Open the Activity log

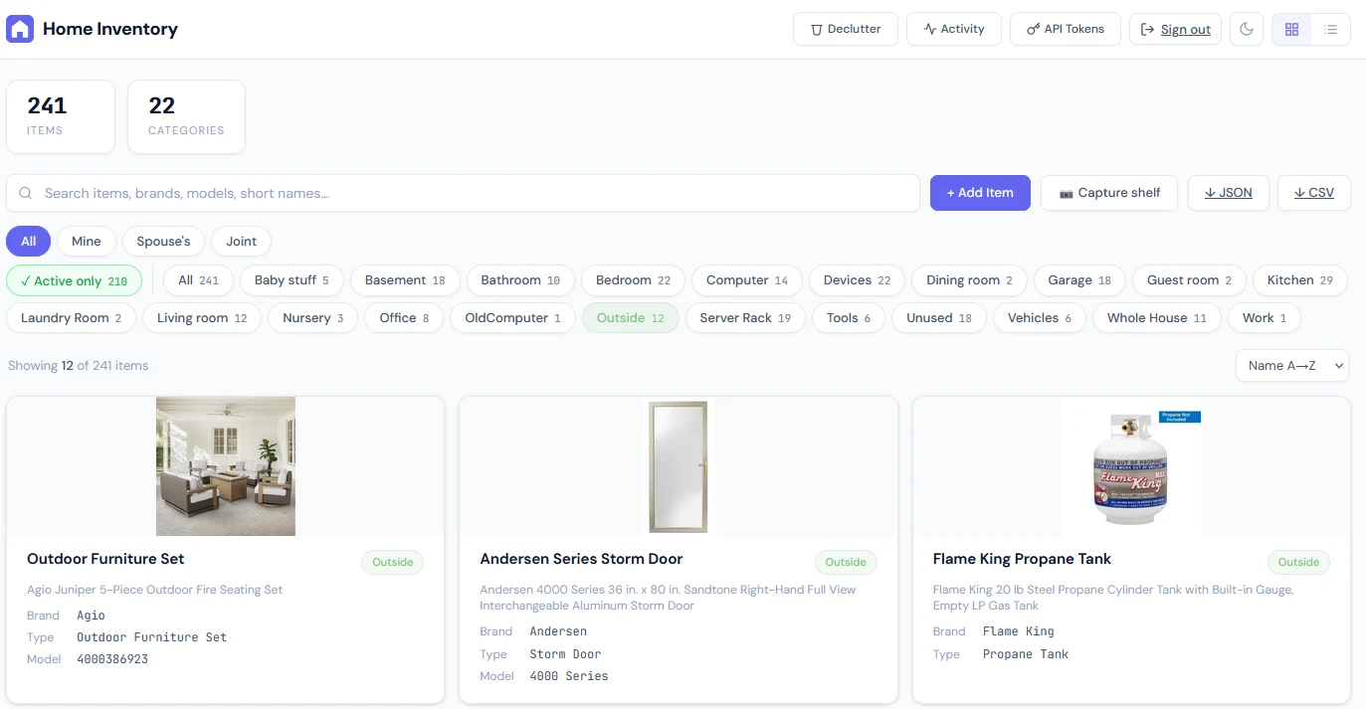click(954, 29)
